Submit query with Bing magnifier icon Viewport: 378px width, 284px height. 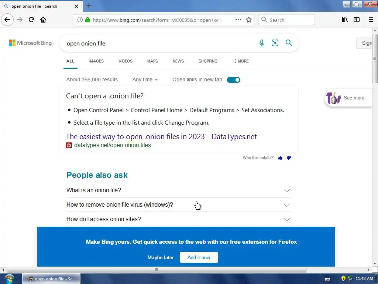[x=289, y=43]
